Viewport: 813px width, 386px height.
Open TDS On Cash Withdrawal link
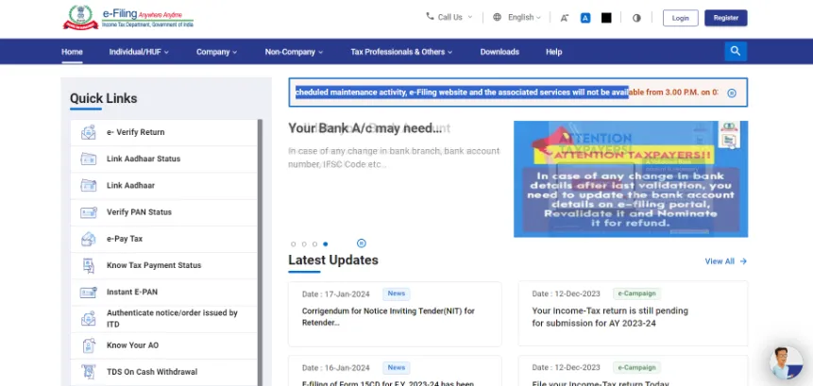[164, 372]
